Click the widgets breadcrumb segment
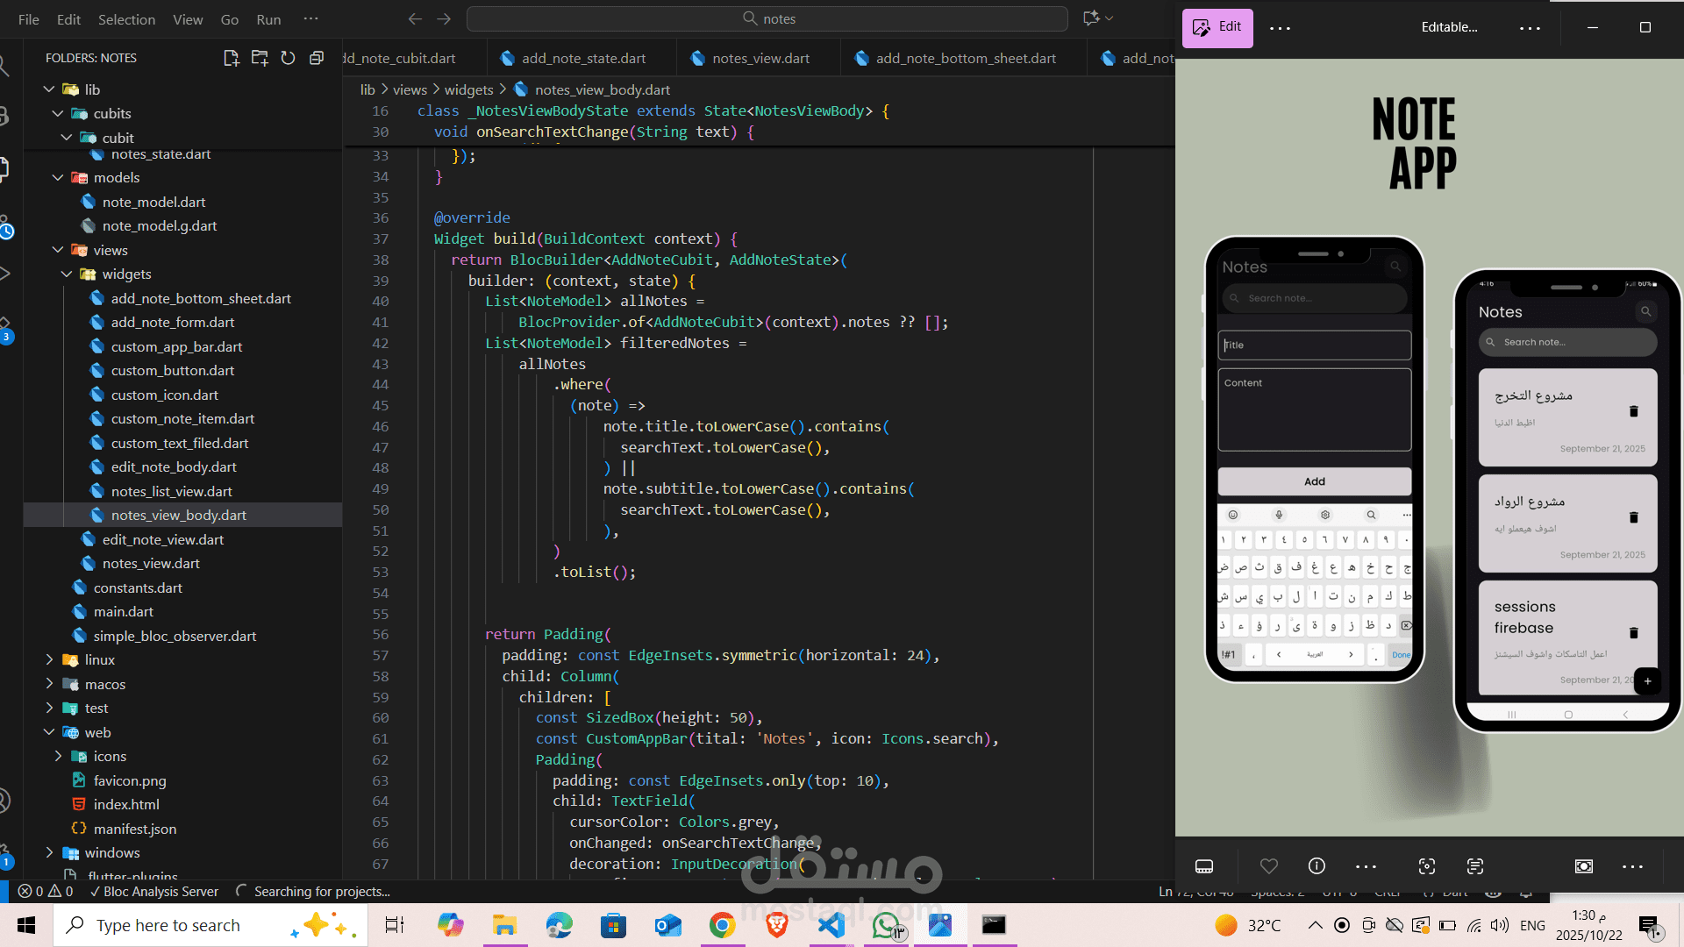Viewport: 1684px width, 947px height. click(468, 89)
